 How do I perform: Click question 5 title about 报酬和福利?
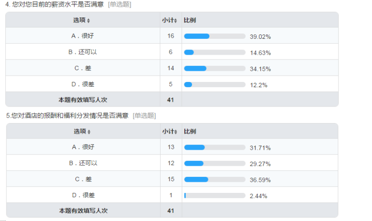(67, 116)
